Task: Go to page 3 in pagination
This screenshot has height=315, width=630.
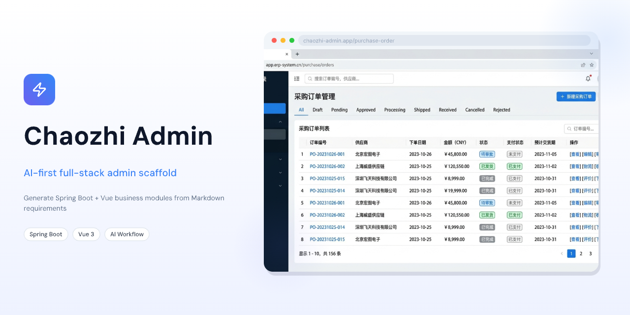Action: 591,254
